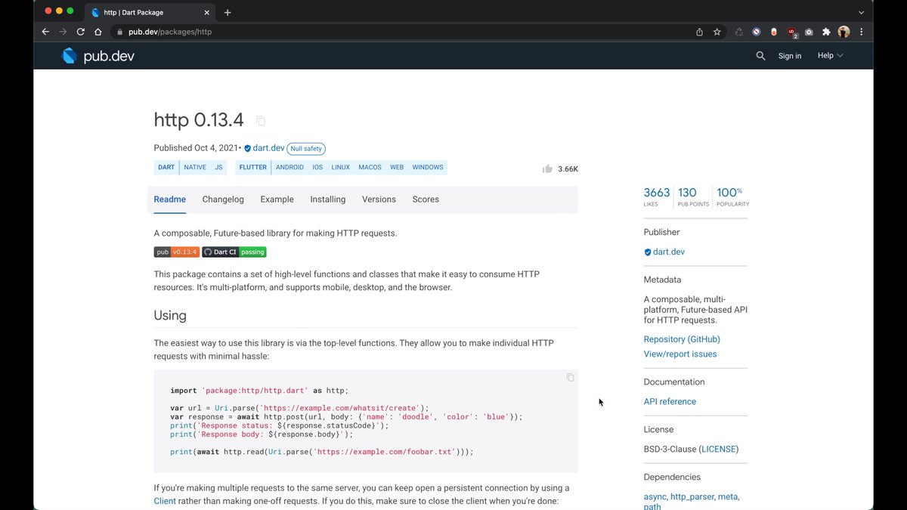Expand the tab search chevron
This screenshot has height=510, width=907.
861,12
